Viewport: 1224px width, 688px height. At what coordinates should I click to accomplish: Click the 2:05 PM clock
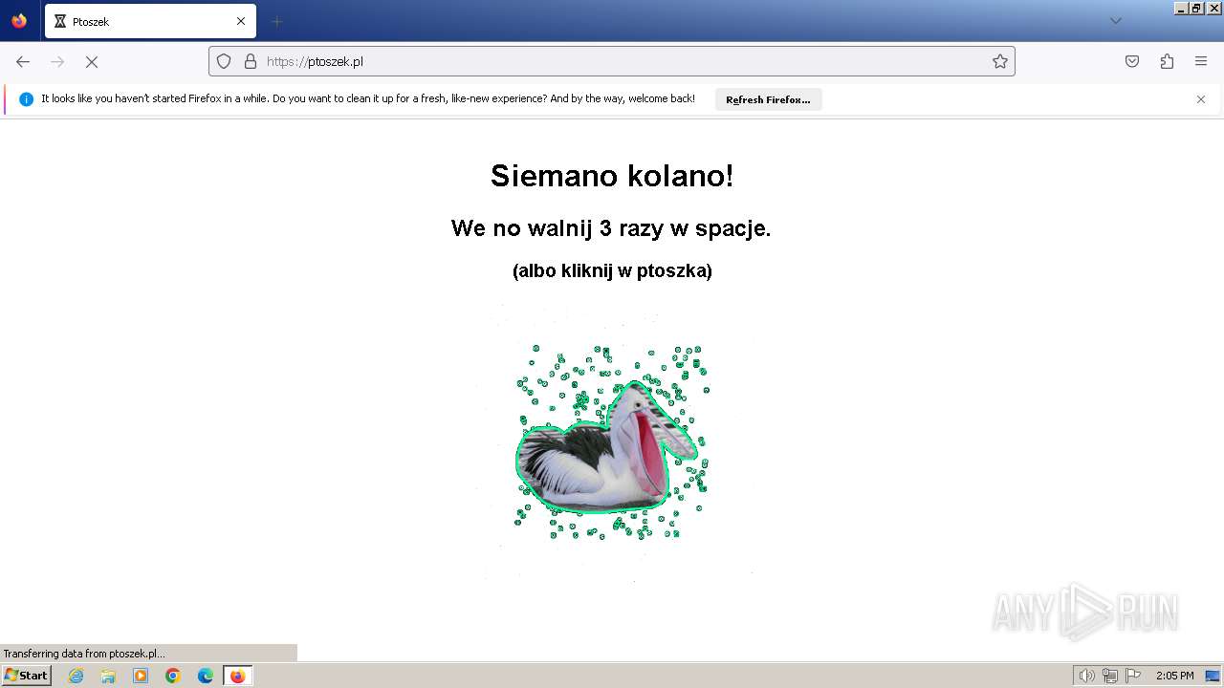(1174, 676)
